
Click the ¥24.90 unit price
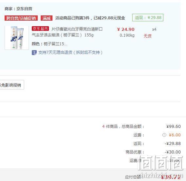tap(126, 30)
